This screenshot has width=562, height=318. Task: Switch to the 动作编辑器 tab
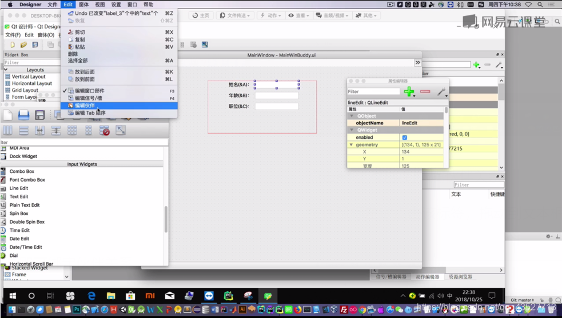pyautogui.click(x=428, y=277)
